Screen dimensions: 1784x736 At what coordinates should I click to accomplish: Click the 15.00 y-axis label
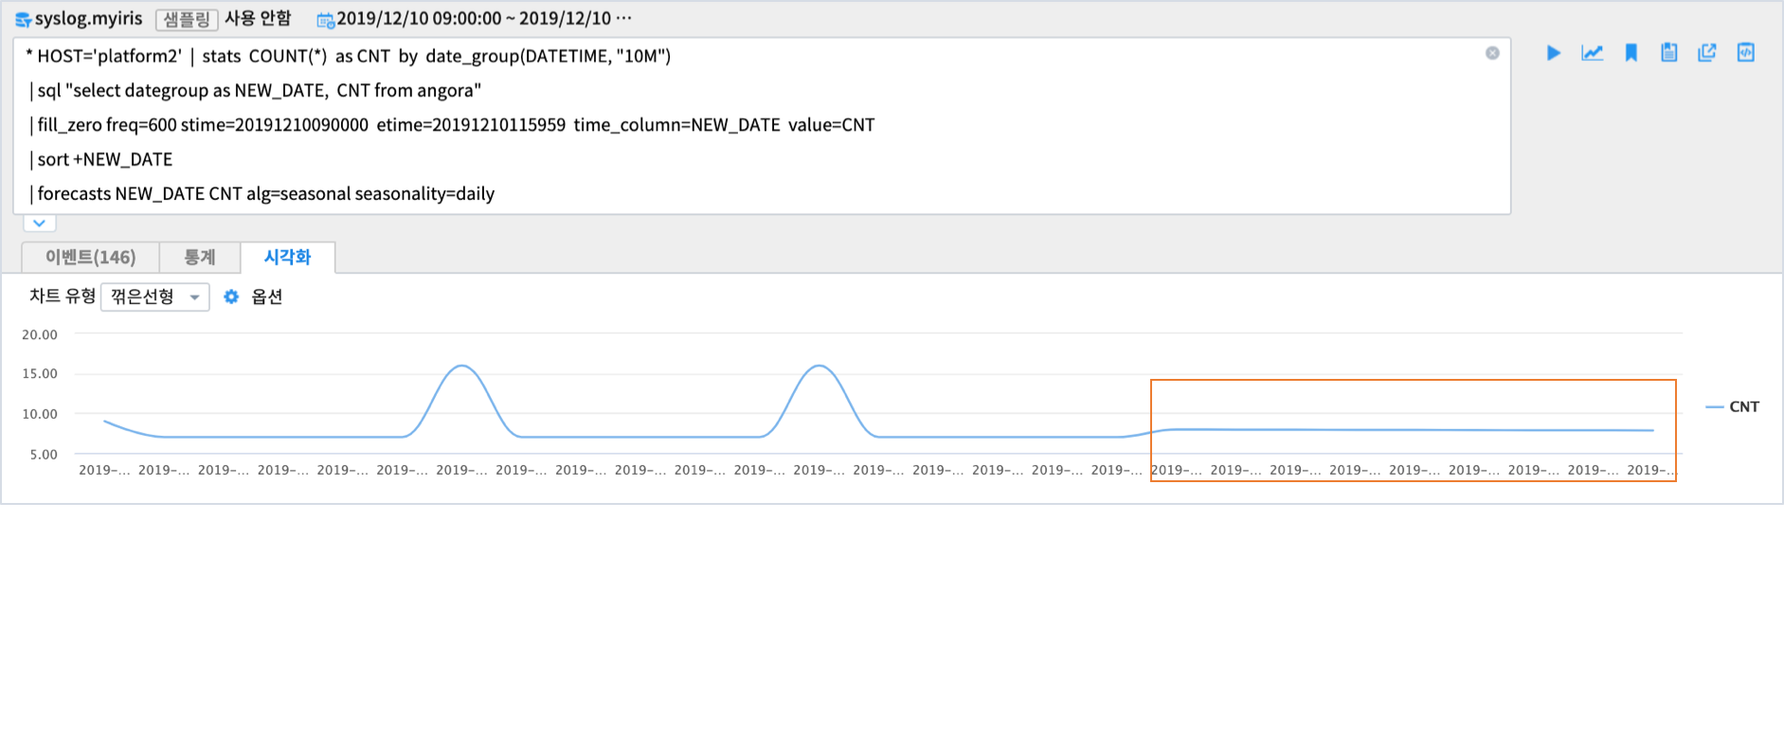pyautogui.click(x=40, y=373)
